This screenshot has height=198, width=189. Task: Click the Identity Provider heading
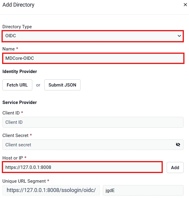coord(20,72)
